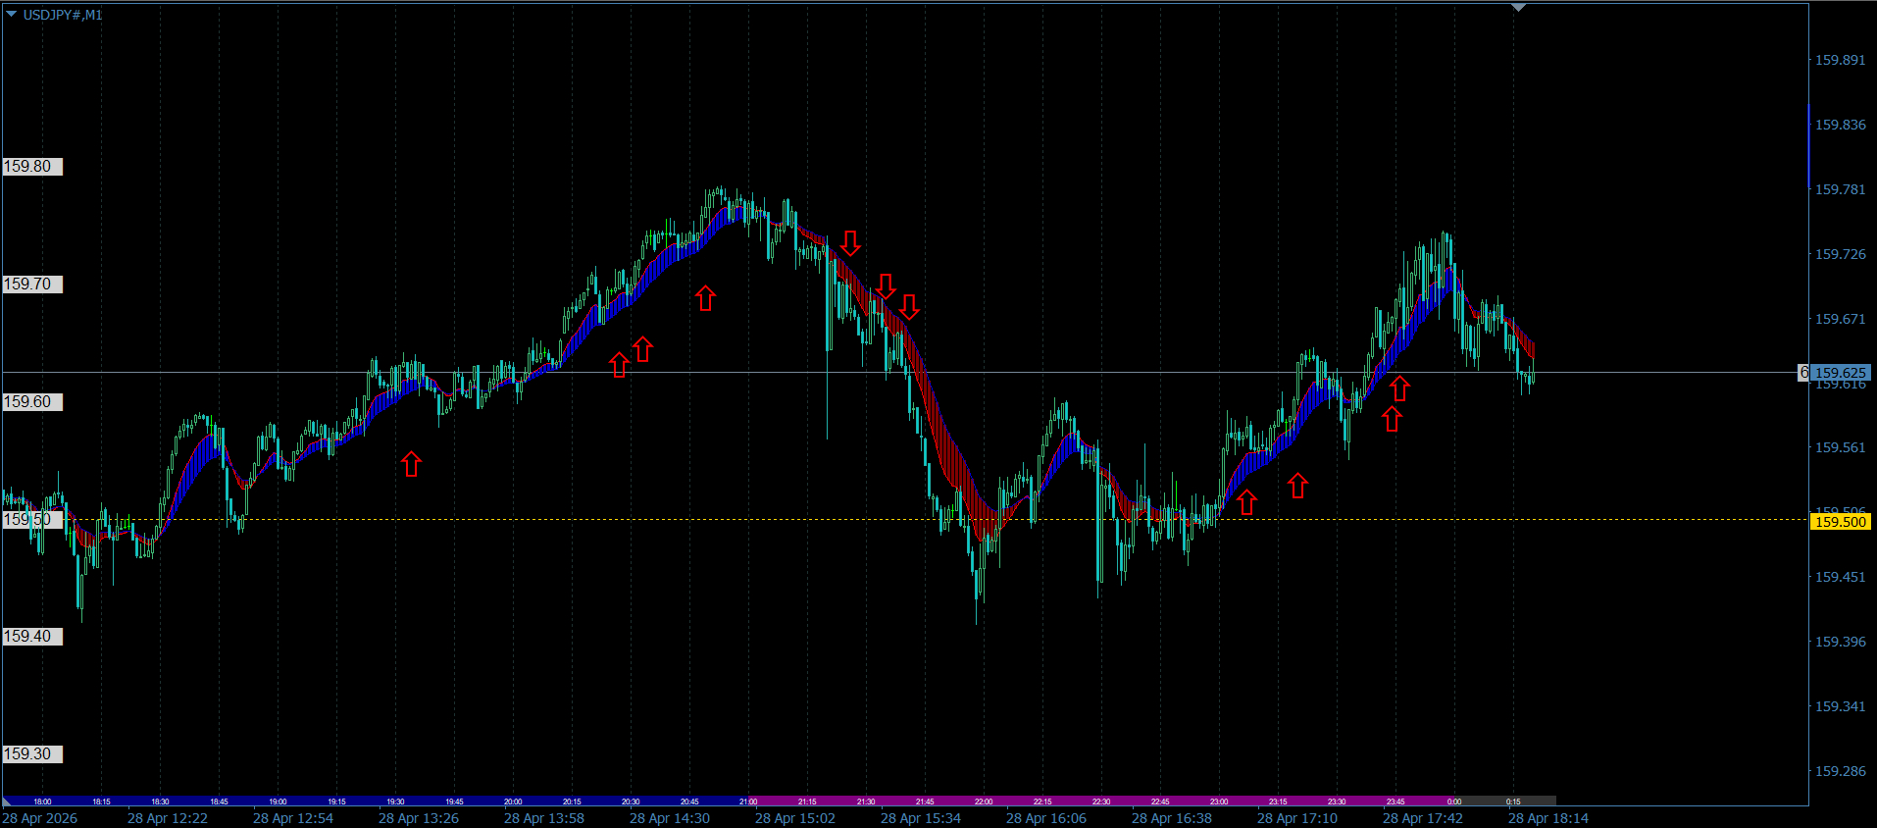Open the dropdown triangle beside USDJPY#,M1
This screenshot has width=1877, height=828.
point(12,15)
